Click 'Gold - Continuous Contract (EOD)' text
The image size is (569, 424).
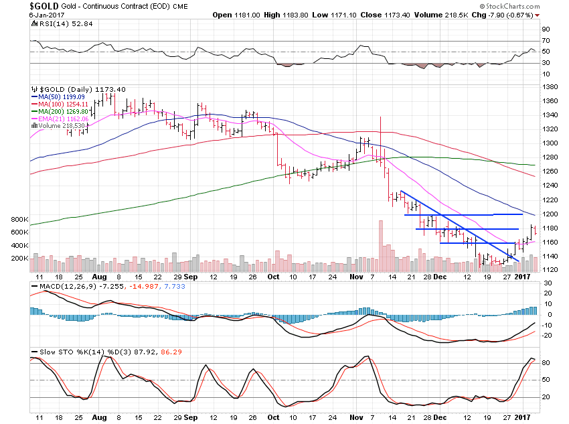(x=116, y=6)
